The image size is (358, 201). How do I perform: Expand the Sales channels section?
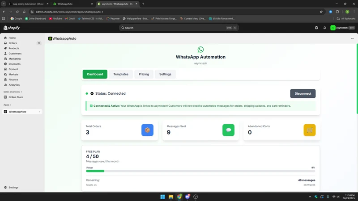click(13, 92)
